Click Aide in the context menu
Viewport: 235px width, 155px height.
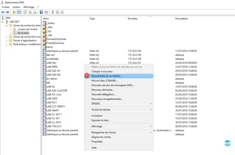[x=119, y=148]
